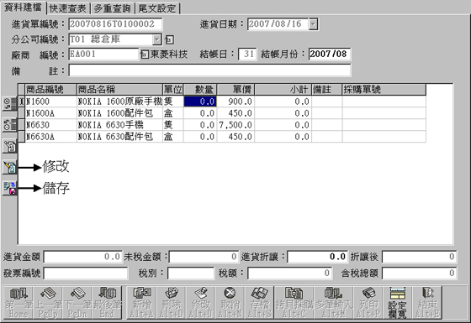471x323 pixels.
Task: Select the 數量 cell for N1600A row
Action: click(x=200, y=113)
